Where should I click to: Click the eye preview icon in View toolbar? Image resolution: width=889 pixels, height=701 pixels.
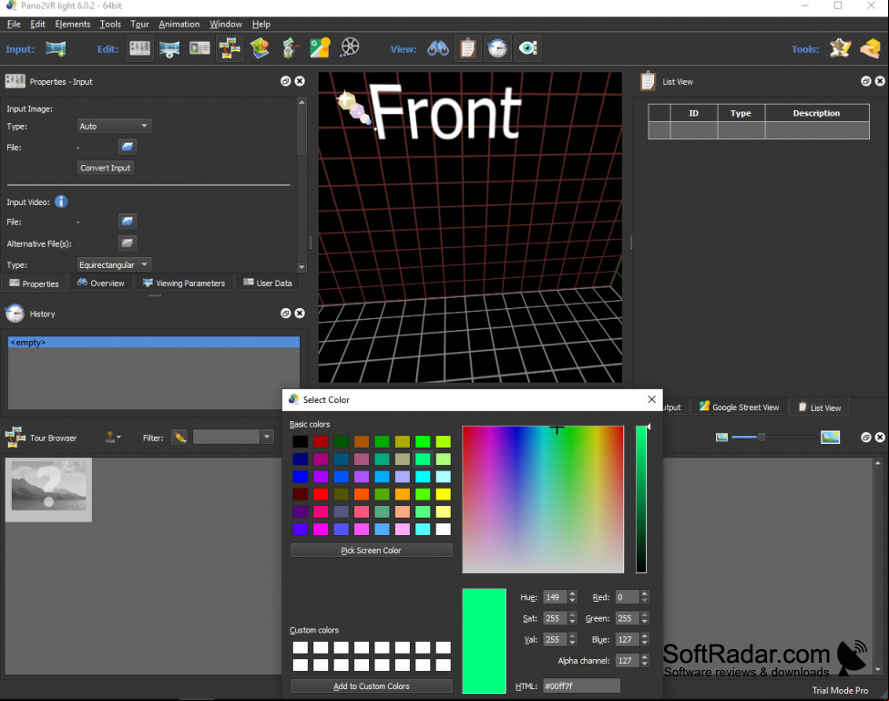click(x=528, y=48)
